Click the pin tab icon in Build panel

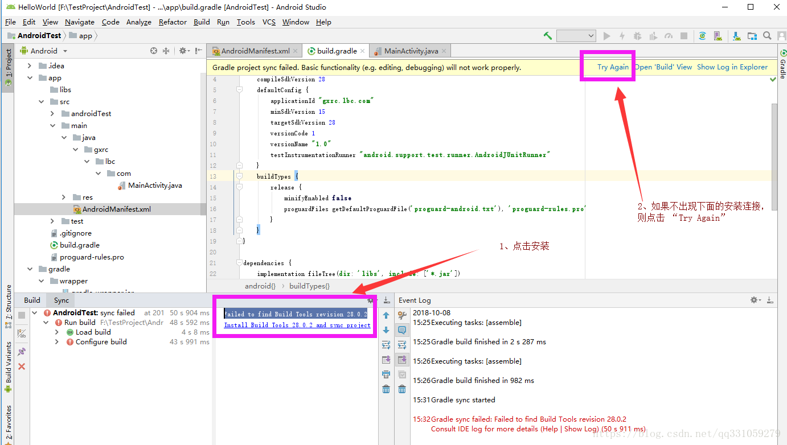coord(22,352)
